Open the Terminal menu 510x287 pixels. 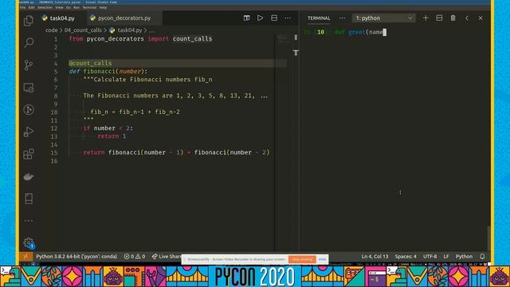[x=89, y=7]
